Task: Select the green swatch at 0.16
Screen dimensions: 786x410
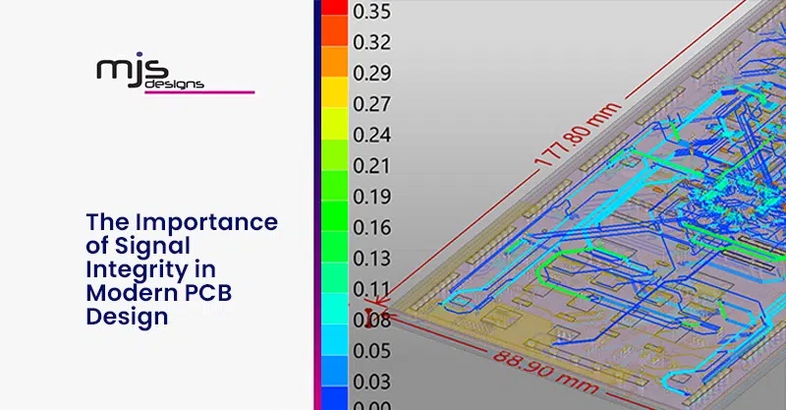Action: [x=334, y=216]
